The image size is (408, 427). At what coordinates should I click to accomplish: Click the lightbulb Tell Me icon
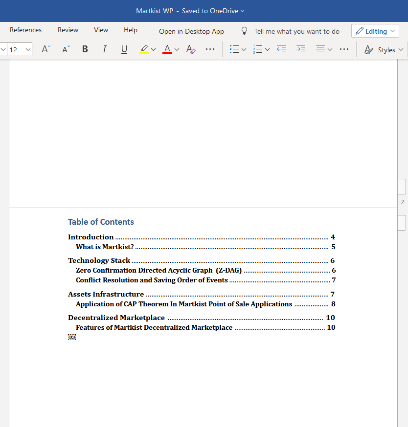(245, 31)
